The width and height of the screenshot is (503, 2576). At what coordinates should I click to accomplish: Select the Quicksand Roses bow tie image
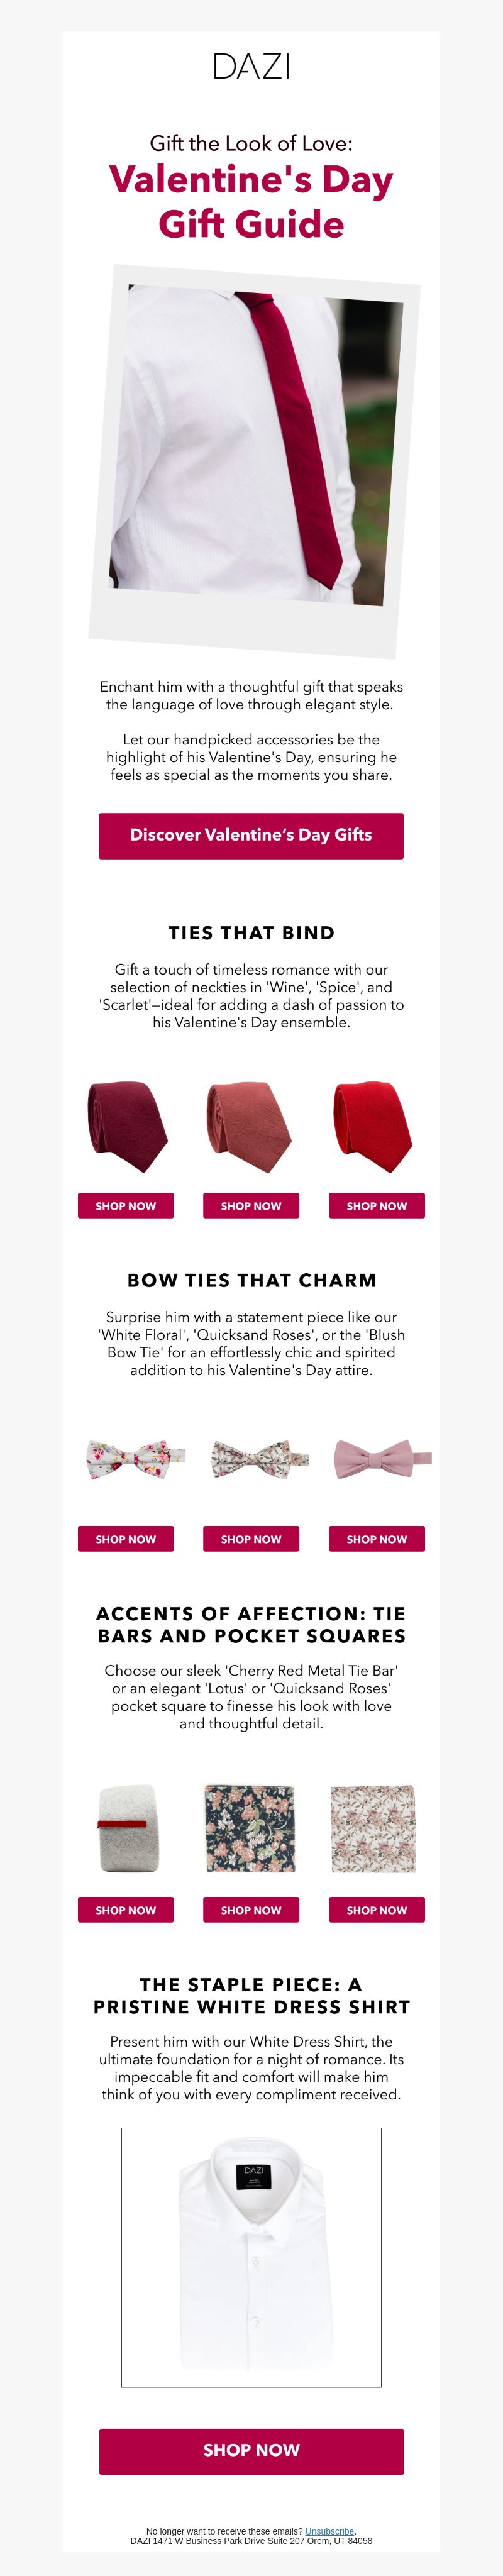(x=259, y=1459)
